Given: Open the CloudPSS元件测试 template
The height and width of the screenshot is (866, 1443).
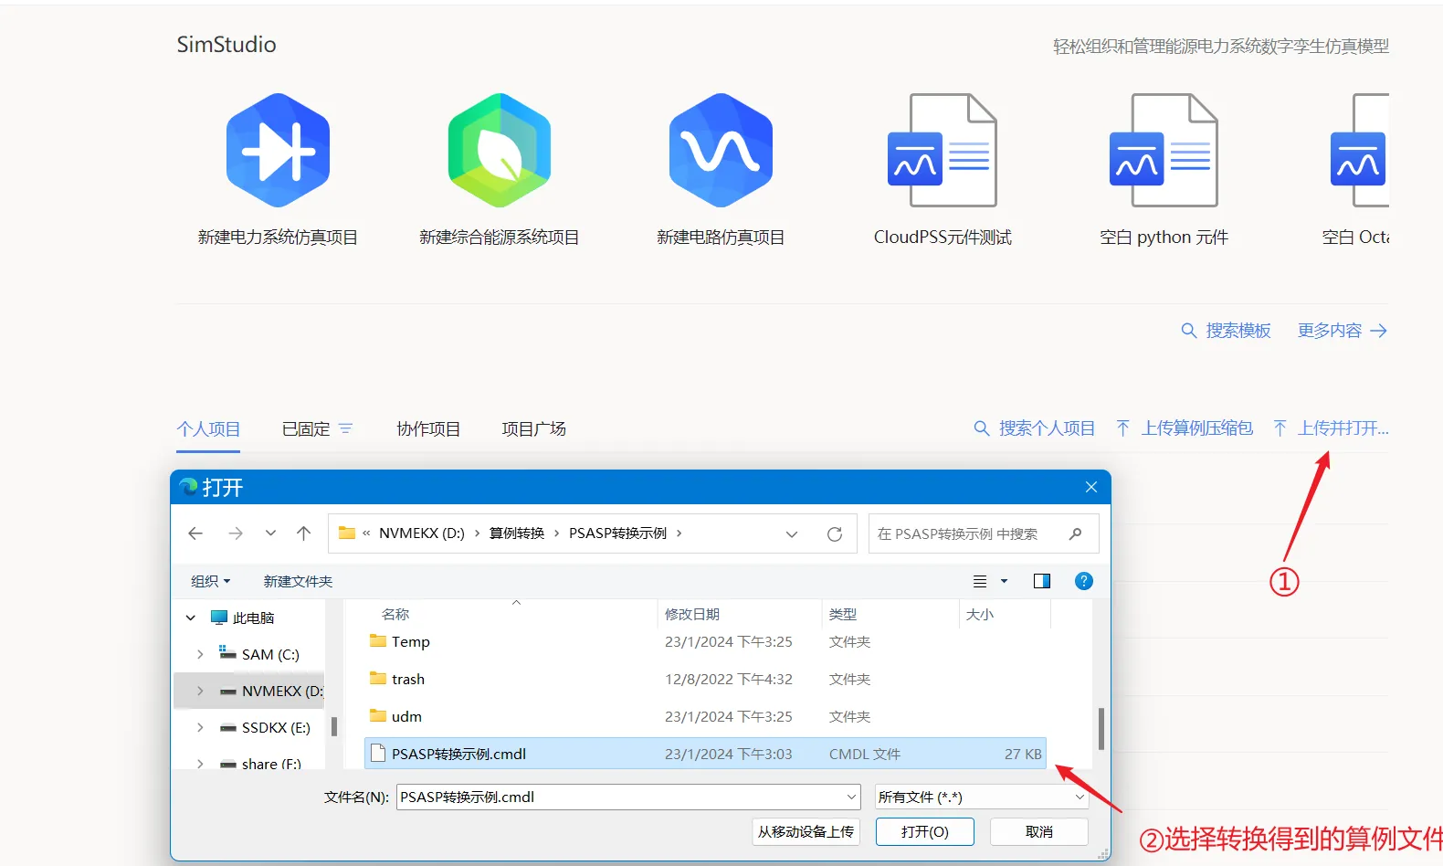Looking at the screenshot, I should click(943, 171).
